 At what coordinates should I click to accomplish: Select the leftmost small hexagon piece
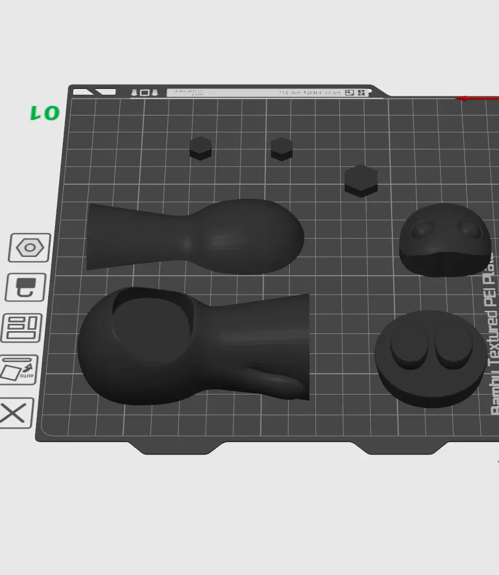pos(200,148)
